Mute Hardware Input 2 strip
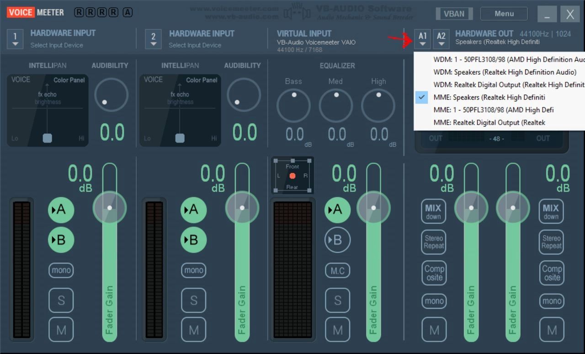Image resolution: width=585 pixels, height=354 pixels. pos(194,330)
